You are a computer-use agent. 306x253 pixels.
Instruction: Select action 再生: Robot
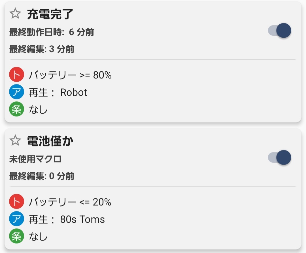(x=58, y=93)
